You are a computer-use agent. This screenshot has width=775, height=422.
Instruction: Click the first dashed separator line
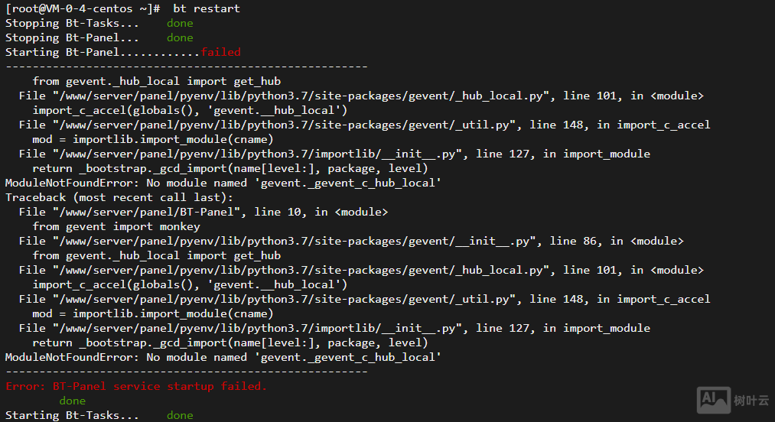[x=187, y=67]
